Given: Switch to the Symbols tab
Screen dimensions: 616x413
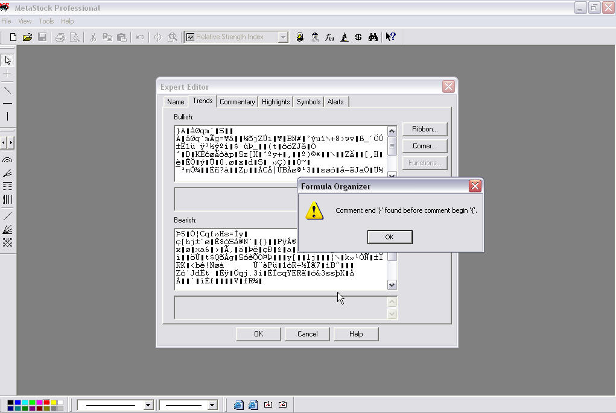Looking at the screenshot, I should pyautogui.click(x=309, y=102).
